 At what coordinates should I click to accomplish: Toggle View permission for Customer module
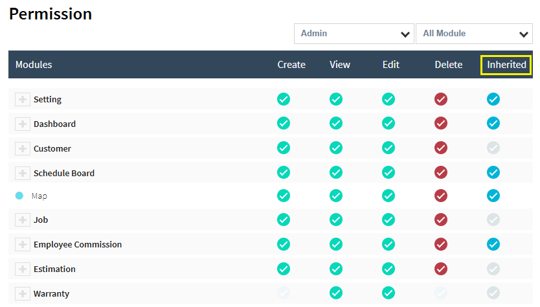(336, 148)
